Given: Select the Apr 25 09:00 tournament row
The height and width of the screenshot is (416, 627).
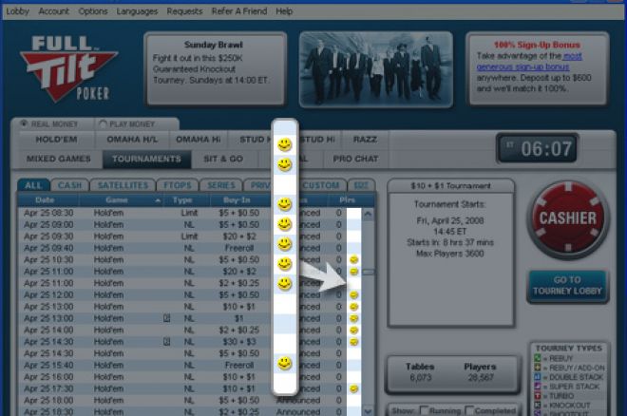Looking at the screenshot, I should pos(190,224).
